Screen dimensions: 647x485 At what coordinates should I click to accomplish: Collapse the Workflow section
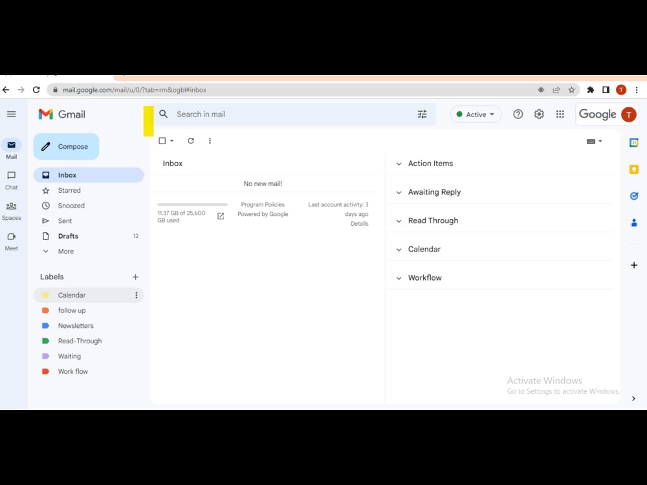coord(399,278)
